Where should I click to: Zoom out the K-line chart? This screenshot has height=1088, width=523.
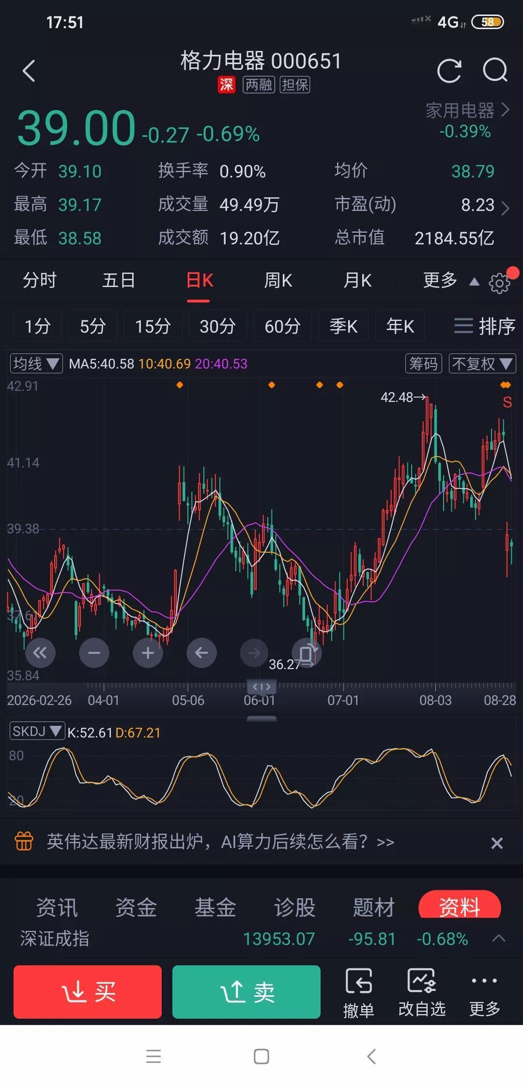94,653
